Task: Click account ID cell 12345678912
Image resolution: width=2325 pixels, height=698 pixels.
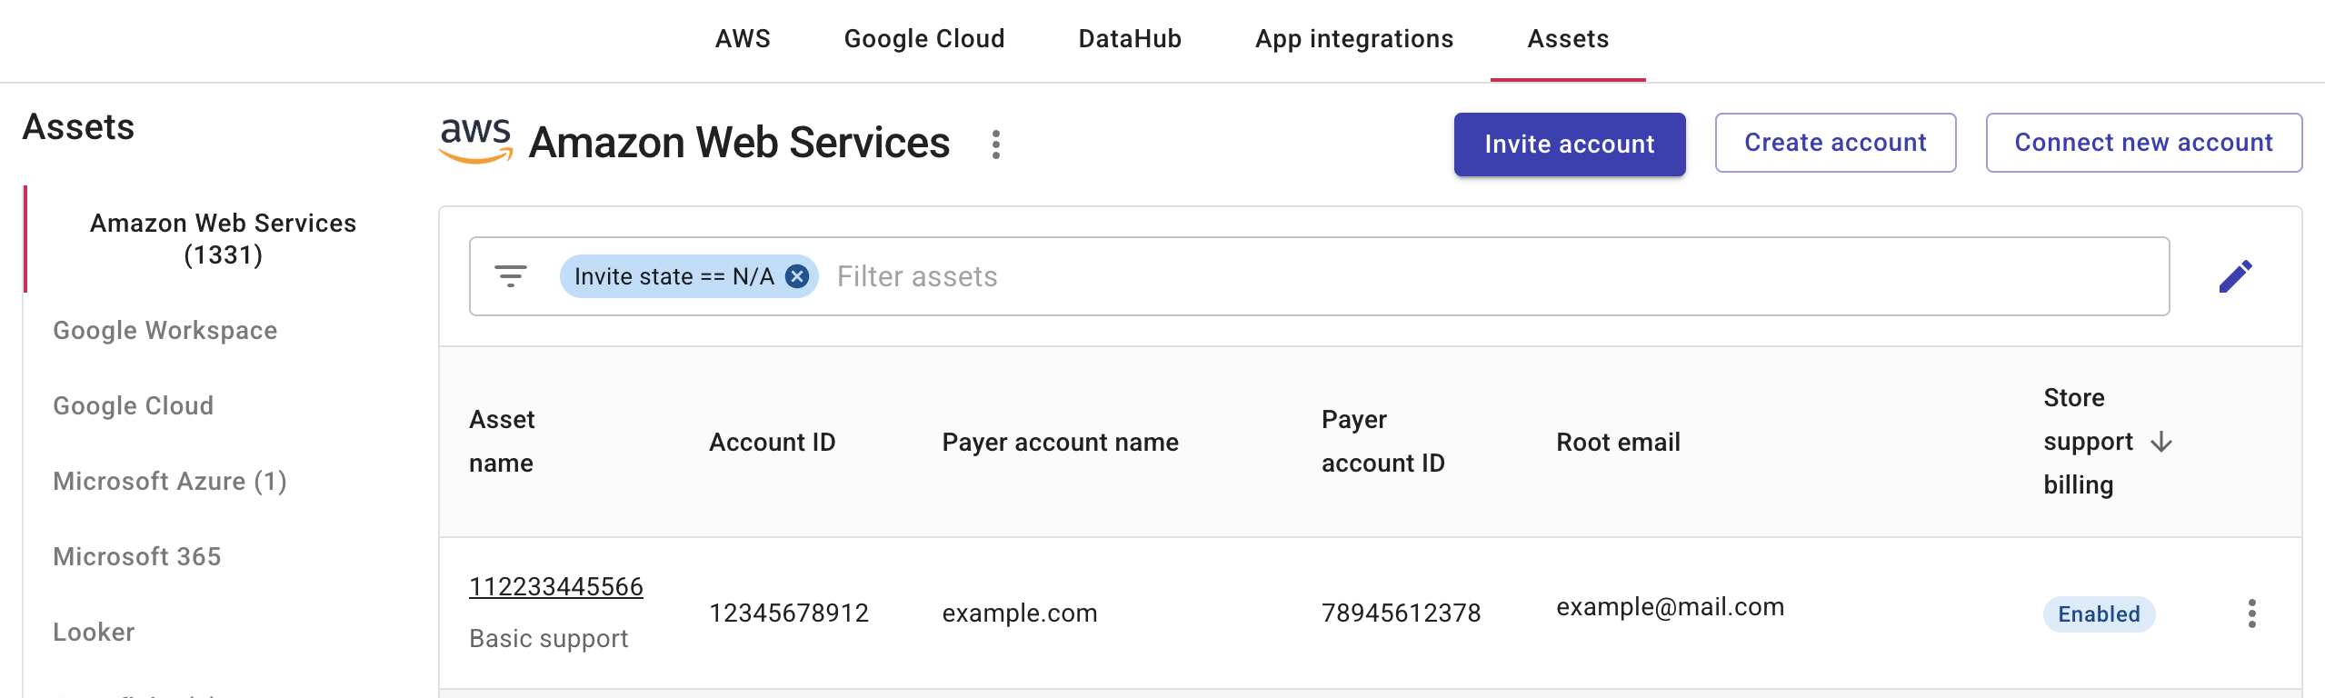Action: pyautogui.click(x=789, y=613)
